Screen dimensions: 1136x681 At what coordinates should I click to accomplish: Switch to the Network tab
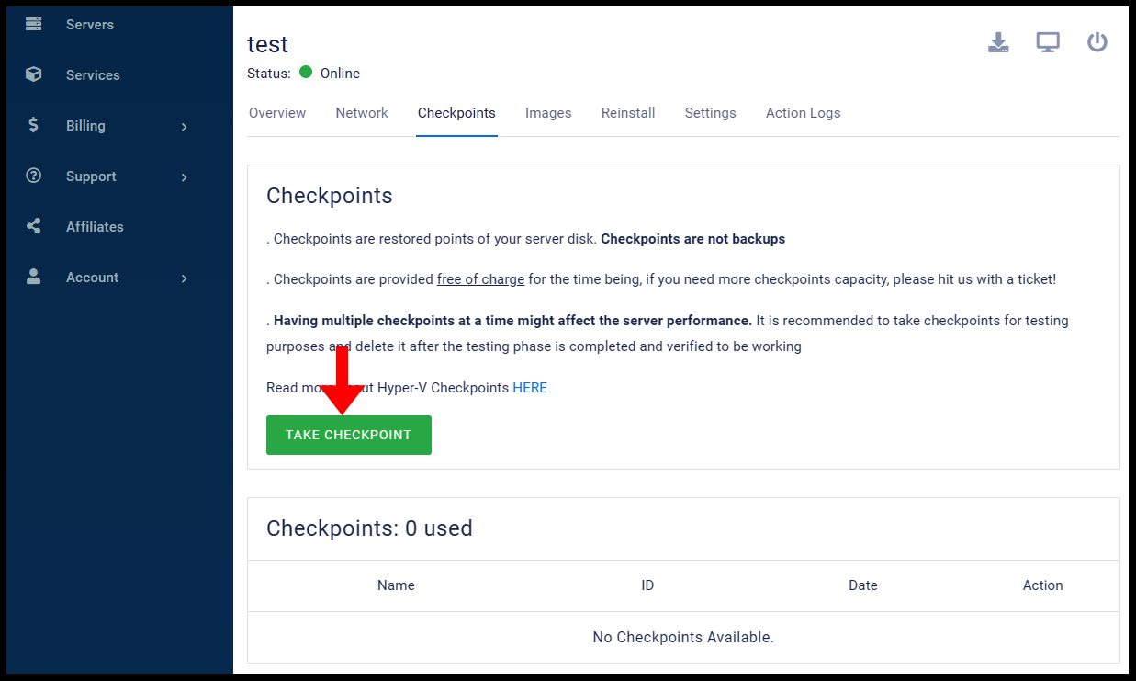361,112
